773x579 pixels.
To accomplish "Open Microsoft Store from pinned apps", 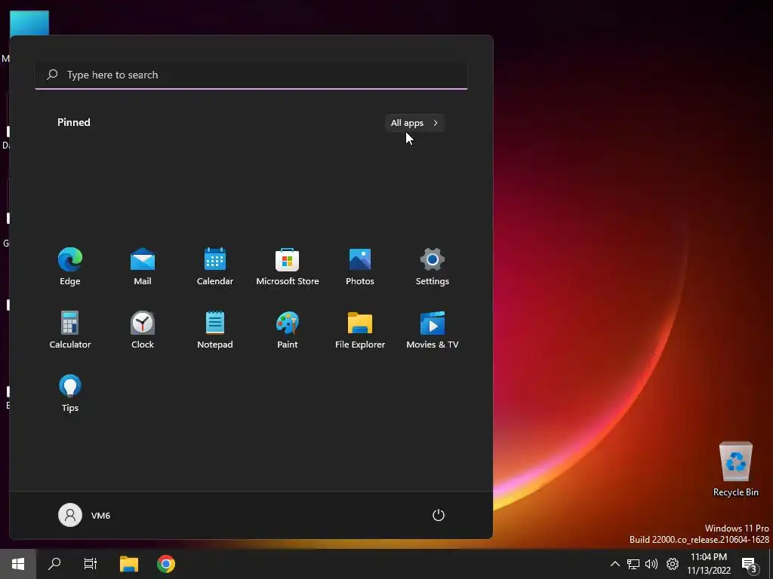I will [x=288, y=266].
